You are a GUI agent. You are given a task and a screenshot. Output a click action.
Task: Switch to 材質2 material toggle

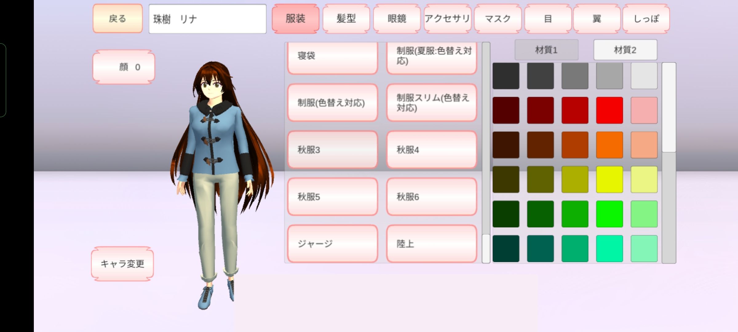pos(625,50)
